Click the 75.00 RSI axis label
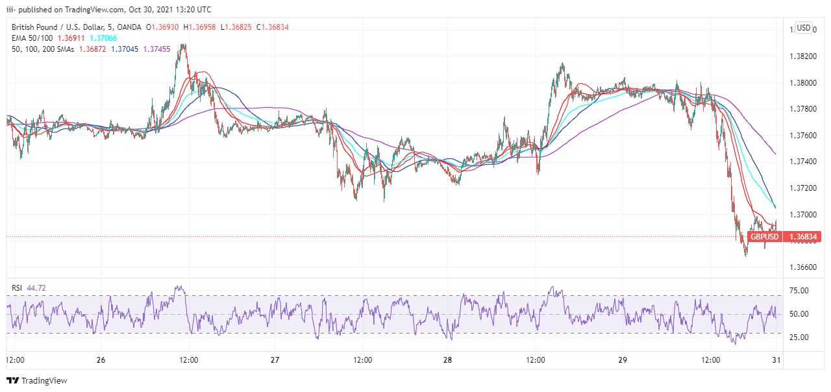This screenshot has height=392, width=831. coord(799,291)
